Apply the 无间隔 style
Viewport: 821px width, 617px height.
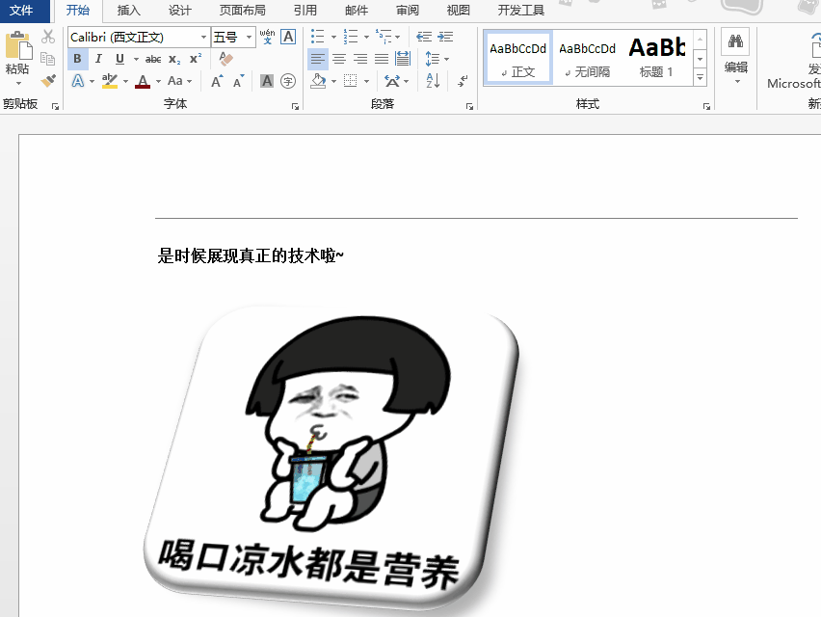pos(588,59)
